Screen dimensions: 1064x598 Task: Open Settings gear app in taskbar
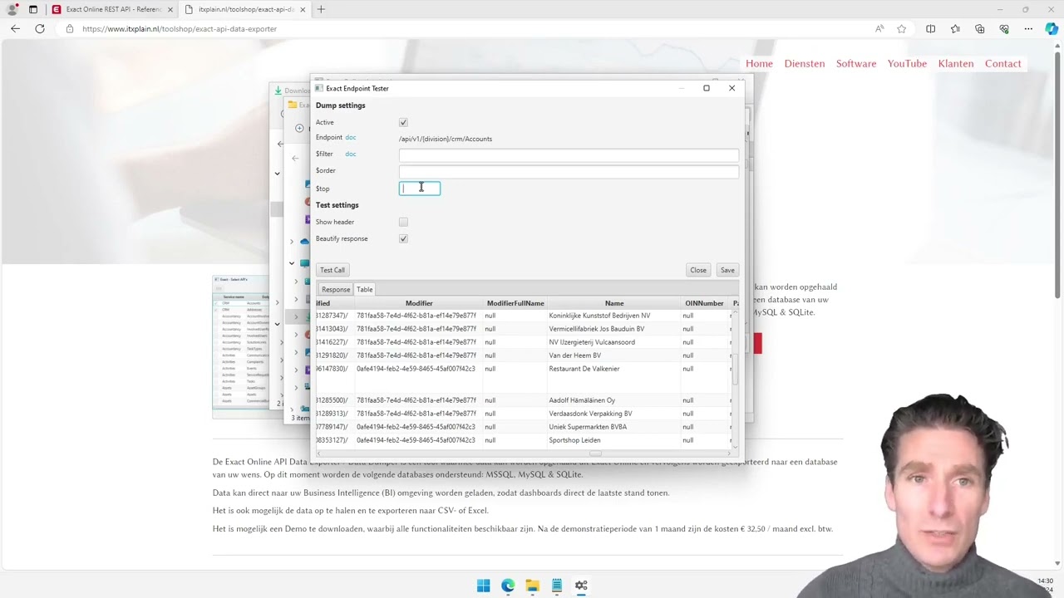[x=581, y=586]
